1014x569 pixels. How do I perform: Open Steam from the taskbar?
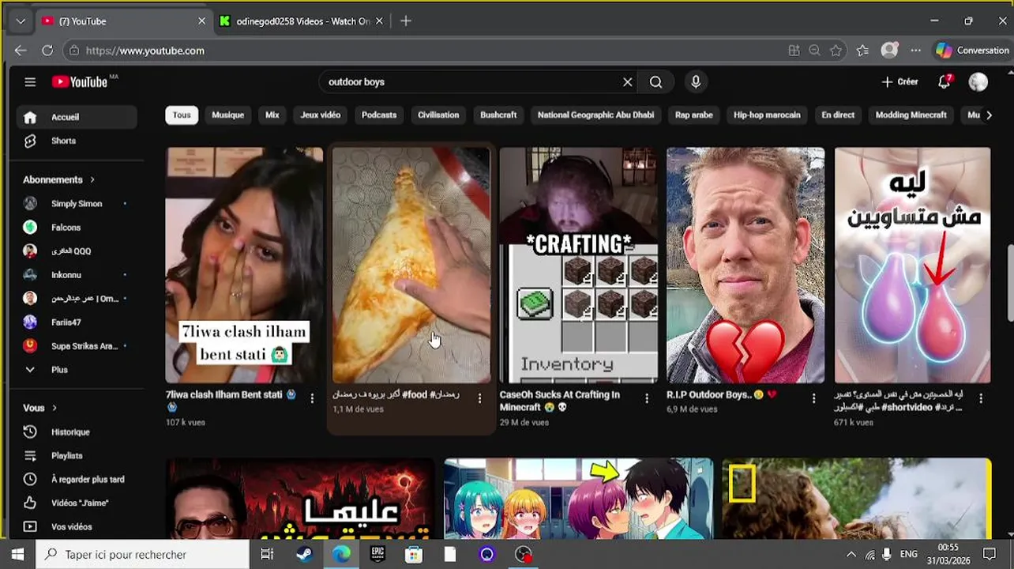tap(304, 555)
